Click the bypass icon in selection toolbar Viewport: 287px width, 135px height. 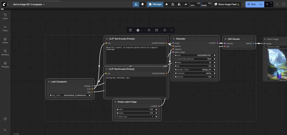pyautogui.click(x=165, y=30)
